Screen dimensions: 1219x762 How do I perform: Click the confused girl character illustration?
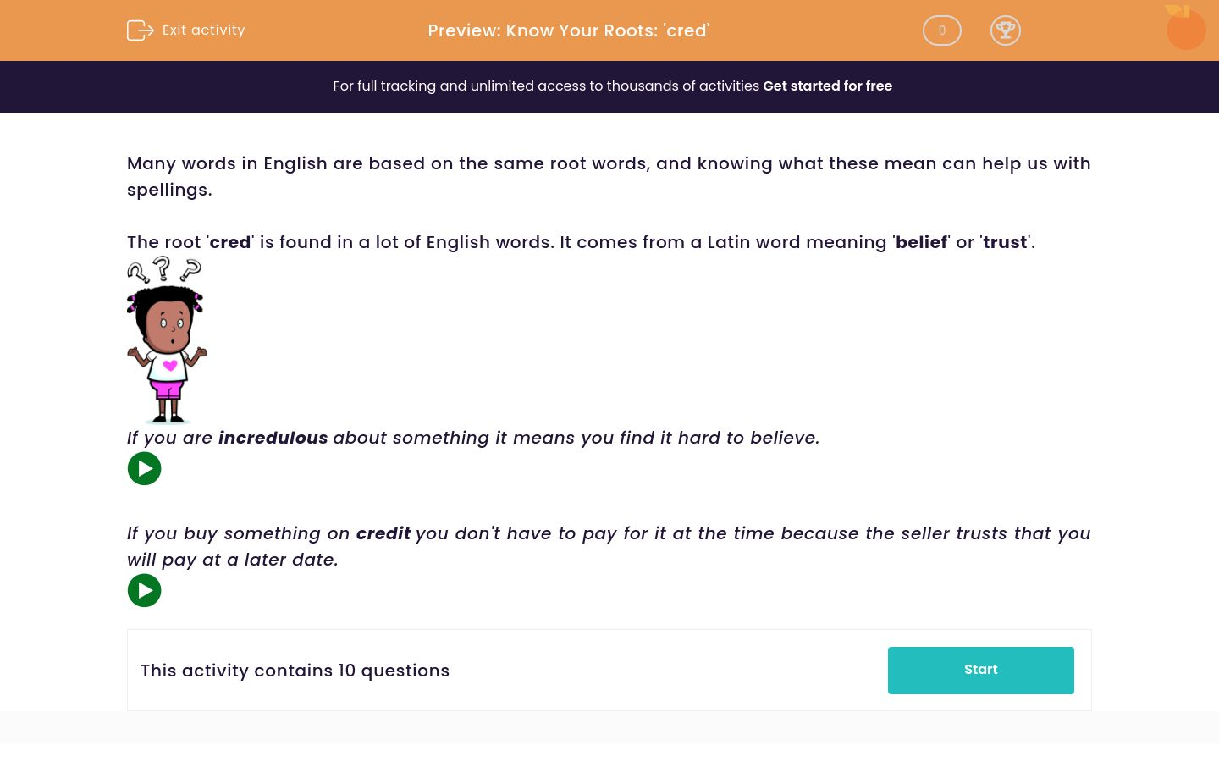click(167, 339)
